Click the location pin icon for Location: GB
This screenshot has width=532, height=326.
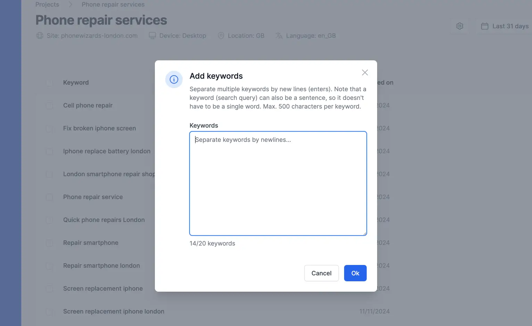click(x=221, y=35)
